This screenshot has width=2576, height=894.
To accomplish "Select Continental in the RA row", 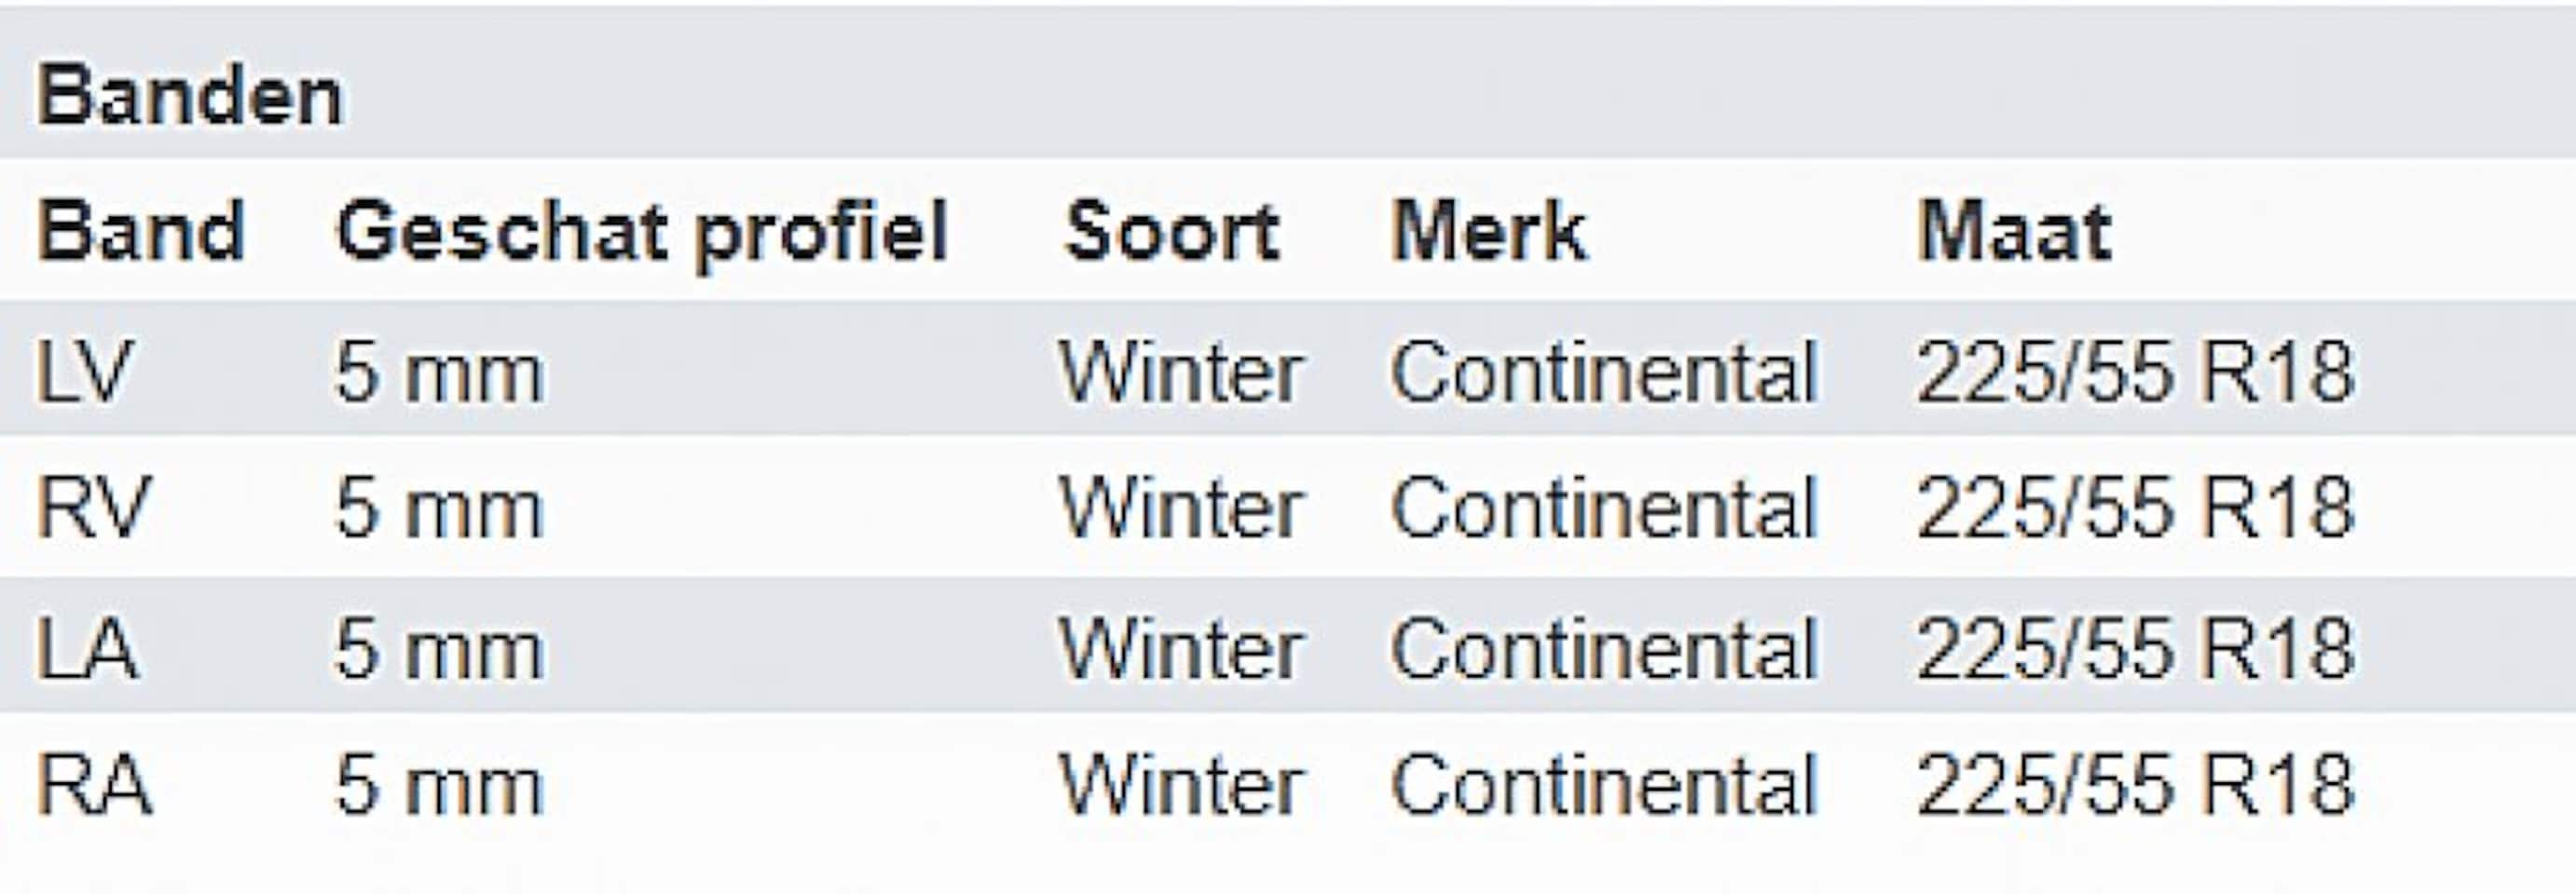I will tap(1603, 785).
